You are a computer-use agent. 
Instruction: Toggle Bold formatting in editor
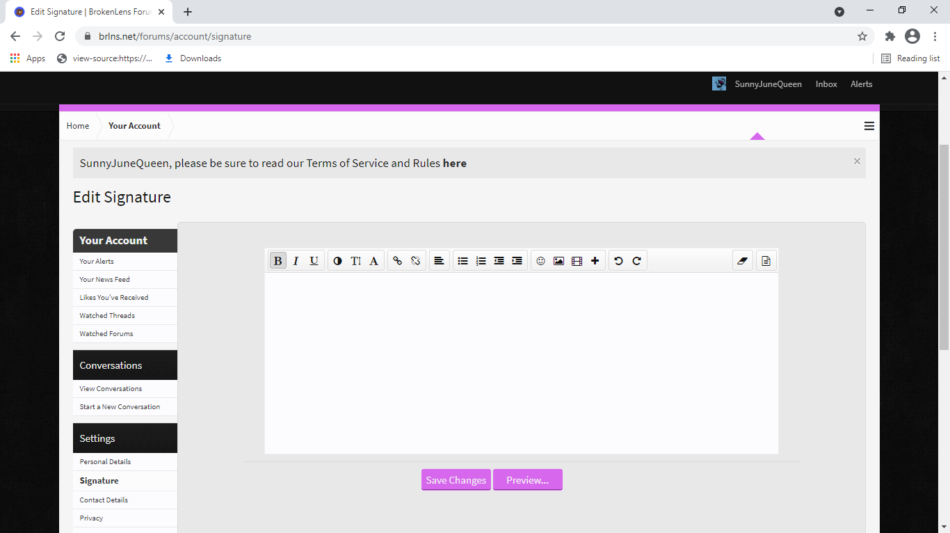pos(277,261)
